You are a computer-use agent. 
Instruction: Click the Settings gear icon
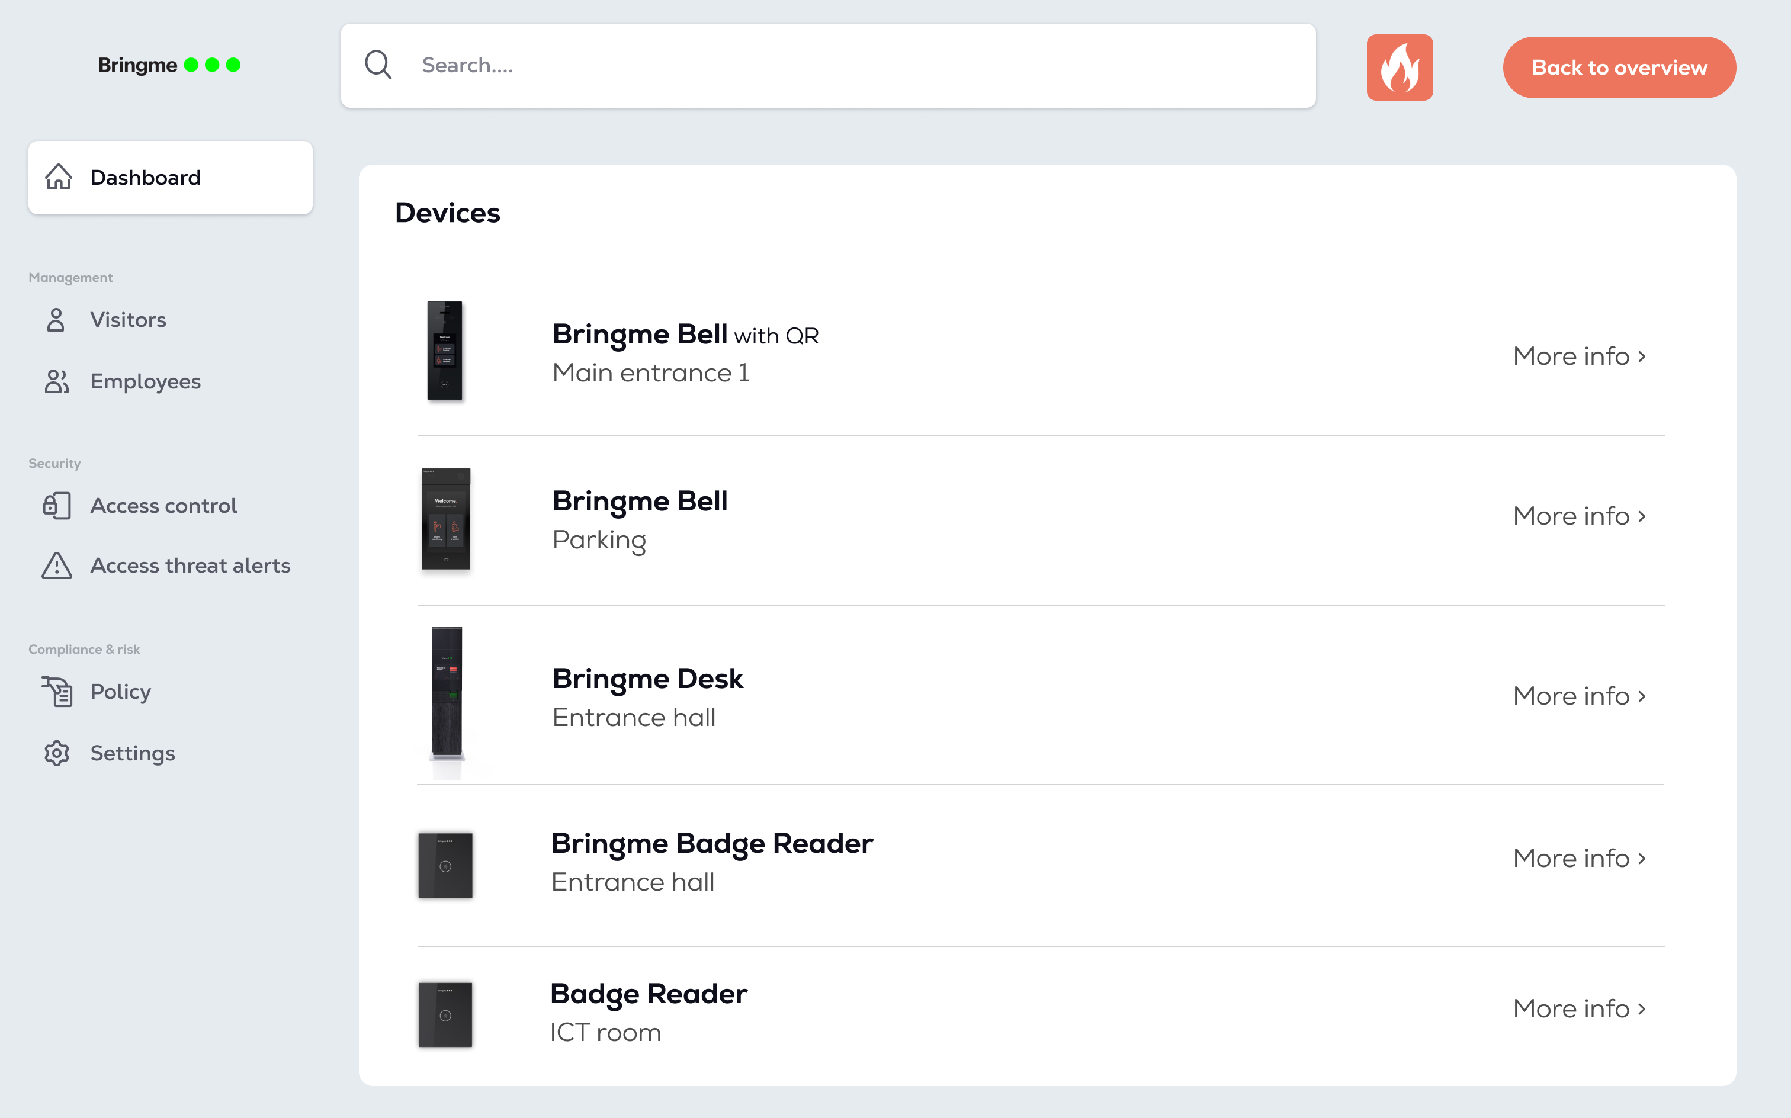click(x=57, y=753)
